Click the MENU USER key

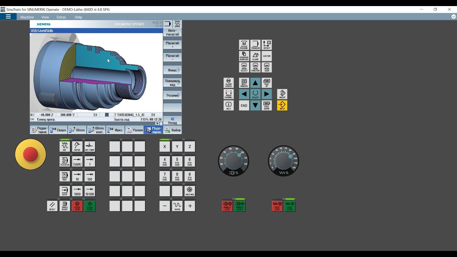pyautogui.click(x=267, y=67)
